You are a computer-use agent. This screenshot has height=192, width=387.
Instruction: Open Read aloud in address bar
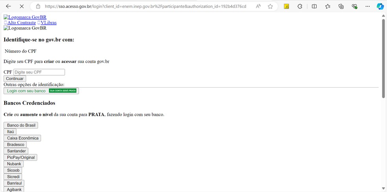pyautogui.click(x=258, y=6)
